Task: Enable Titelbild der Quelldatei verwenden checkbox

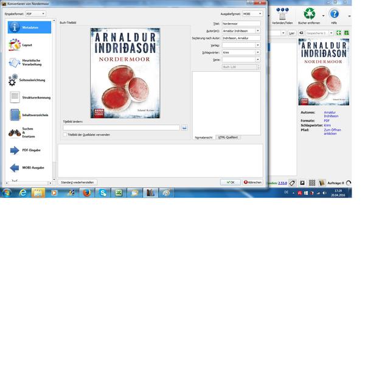Action: click(65, 134)
